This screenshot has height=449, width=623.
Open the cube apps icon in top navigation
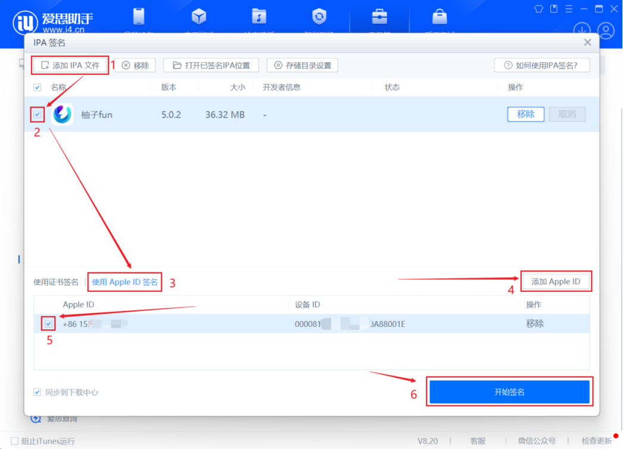coord(199,17)
